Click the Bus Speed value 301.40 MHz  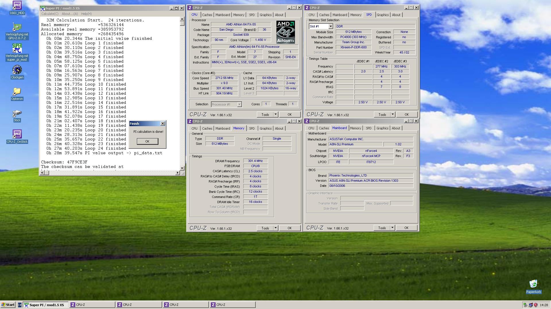[x=224, y=88]
